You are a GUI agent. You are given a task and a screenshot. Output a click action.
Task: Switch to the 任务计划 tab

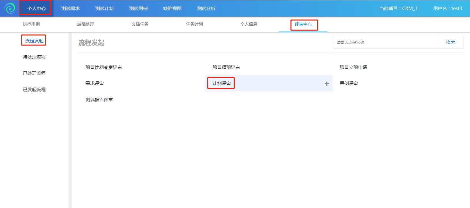[195, 24]
